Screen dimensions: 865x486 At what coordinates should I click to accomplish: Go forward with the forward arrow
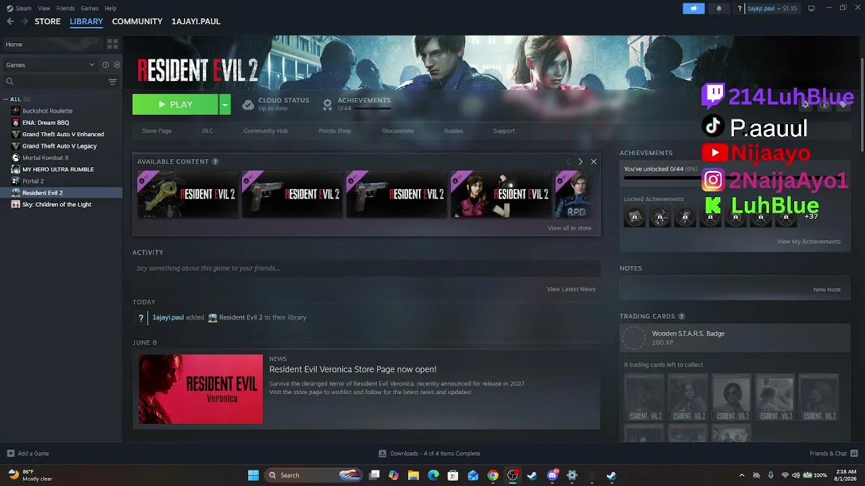tap(24, 22)
